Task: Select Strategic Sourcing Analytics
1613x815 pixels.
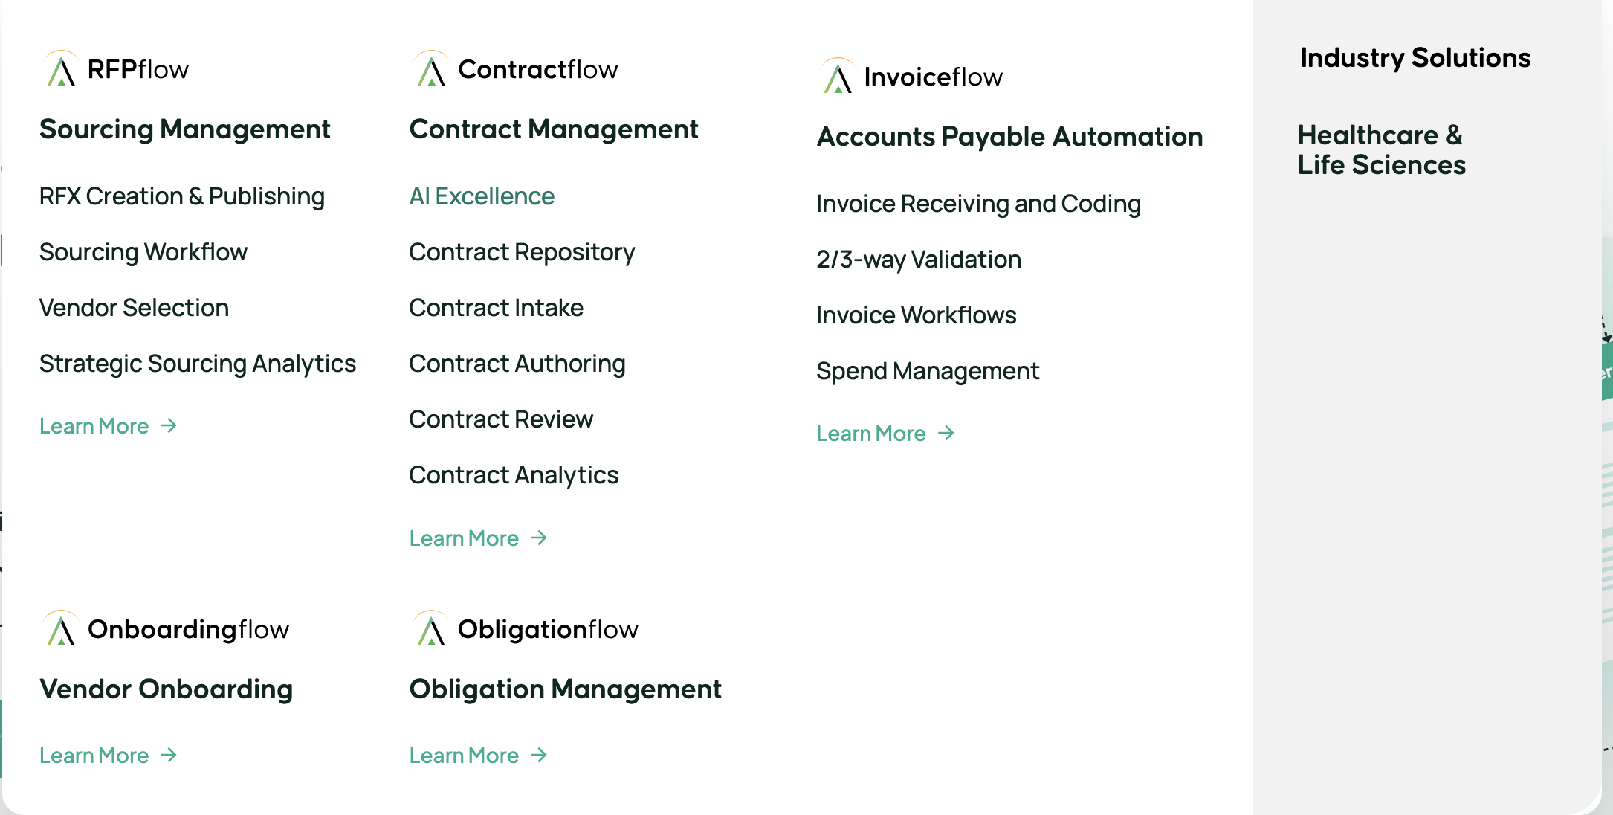Action: point(198,364)
